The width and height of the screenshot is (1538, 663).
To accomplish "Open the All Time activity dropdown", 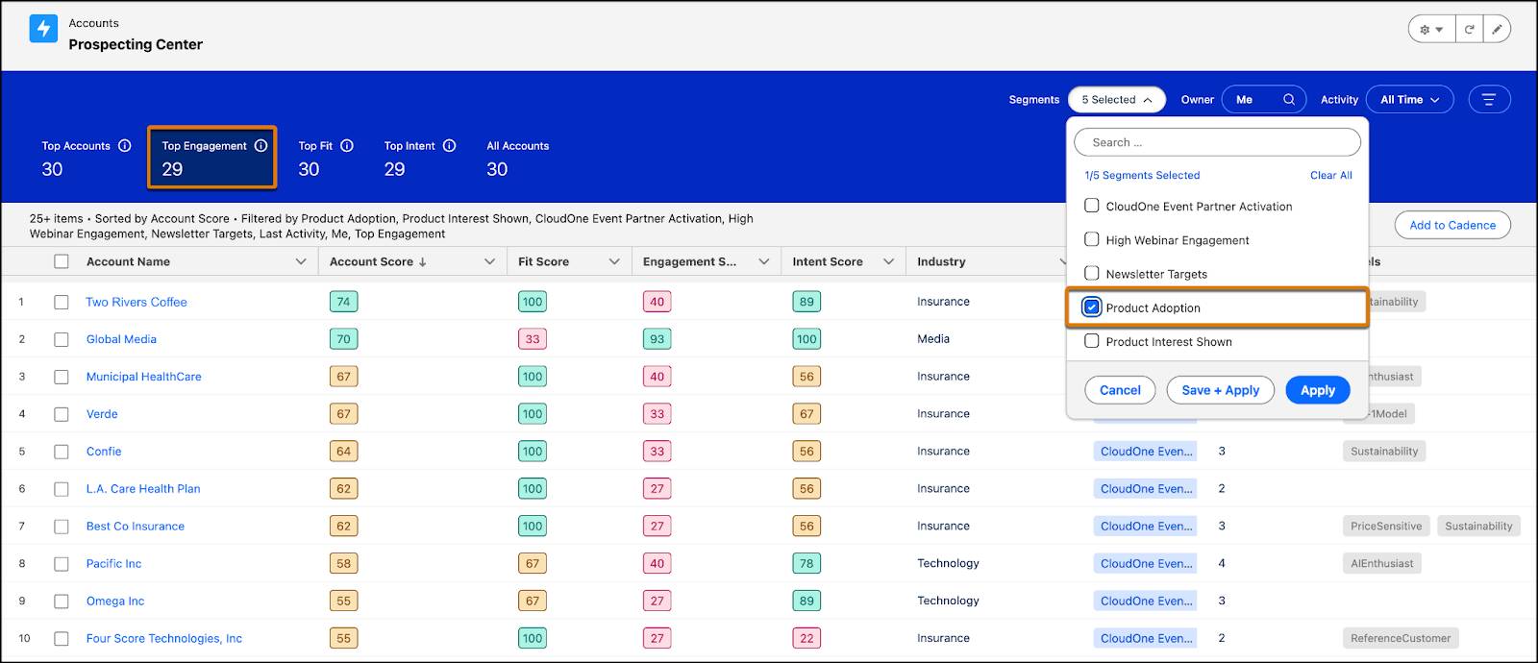I will click(1410, 100).
